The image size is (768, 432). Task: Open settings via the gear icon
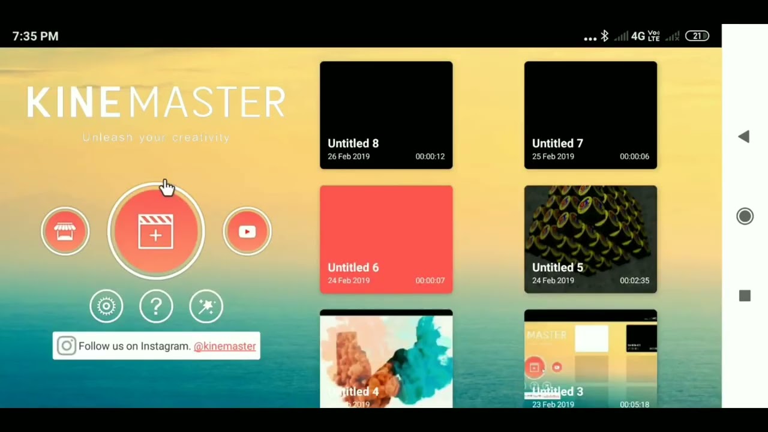[106, 307]
